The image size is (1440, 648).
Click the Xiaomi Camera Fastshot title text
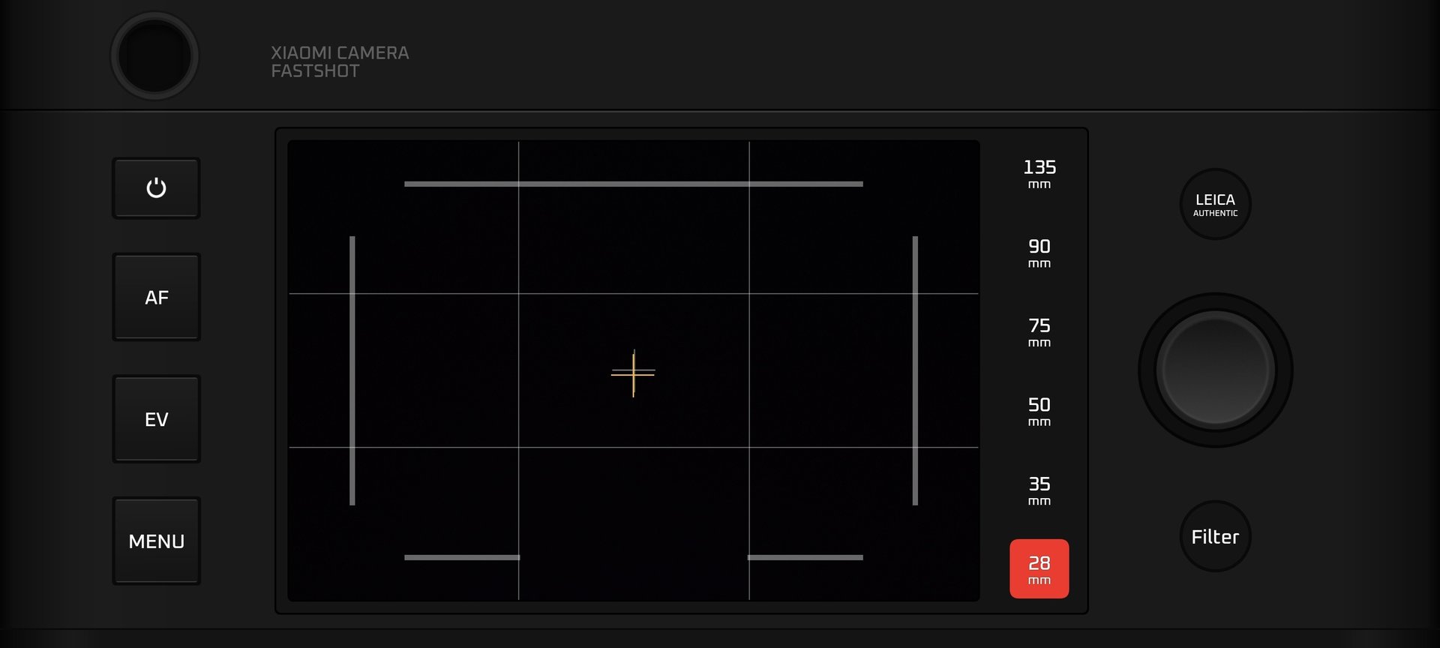tap(340, 61)
